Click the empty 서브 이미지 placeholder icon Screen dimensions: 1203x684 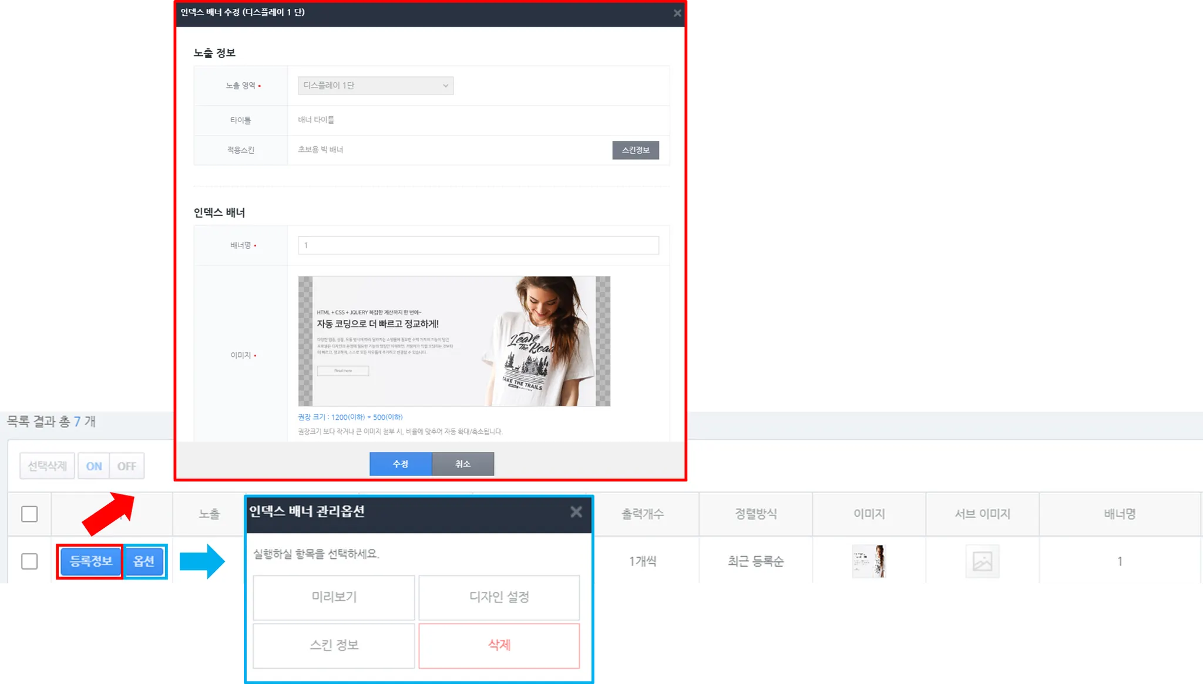982,561
